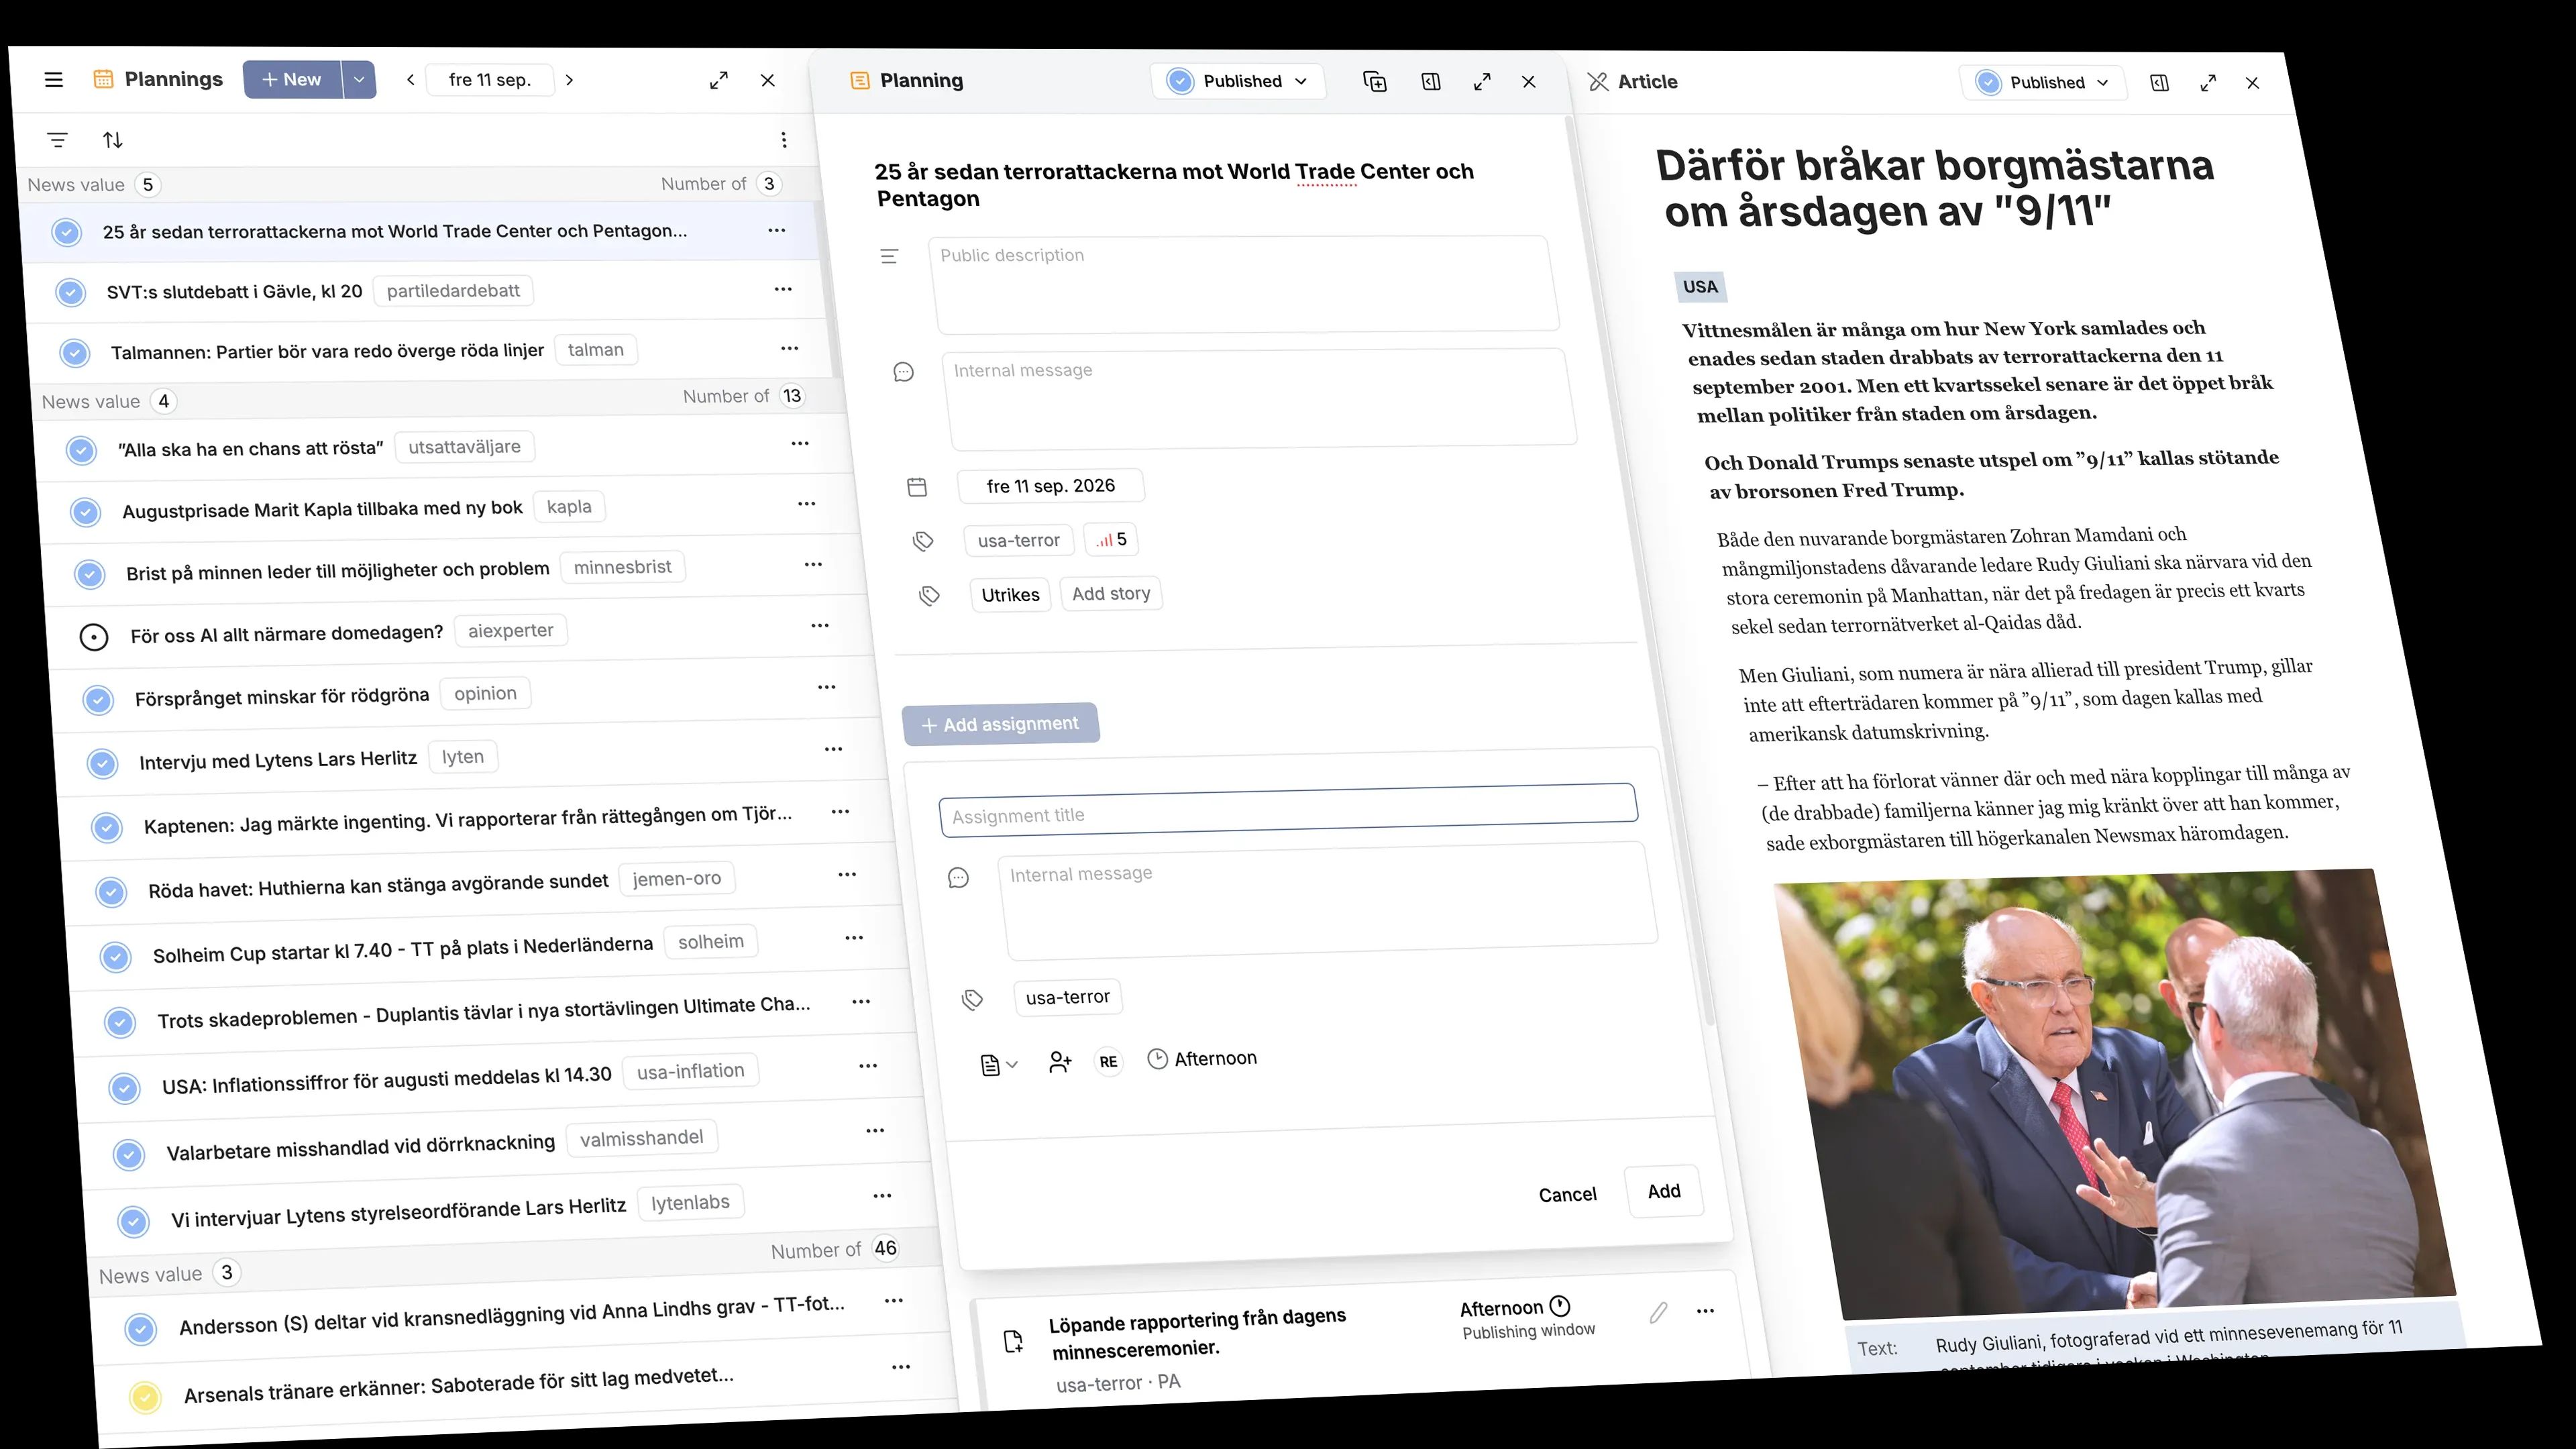The image size is (2576, 1449).
Task: Confirm with the Add button
Action: 1664,1191
